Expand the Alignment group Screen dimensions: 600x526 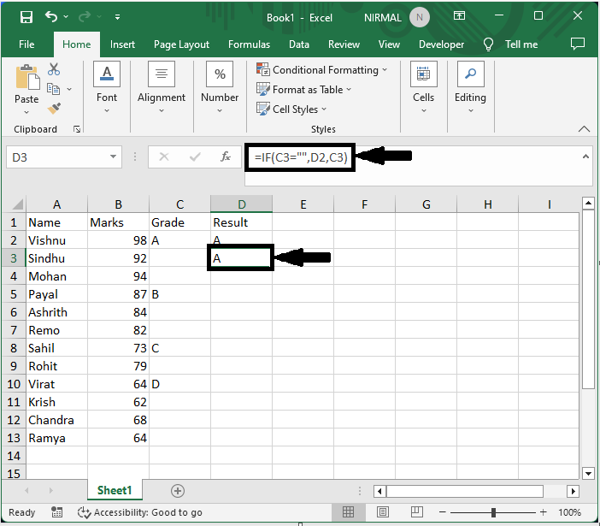coord(162,87)
